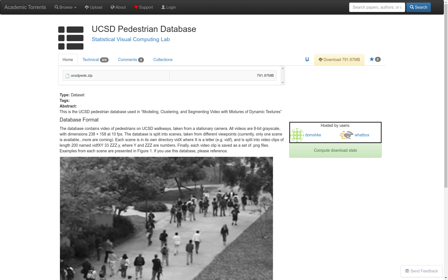
Task: Select the ucsdpeds.zip file row
Action: pos(169,76)
